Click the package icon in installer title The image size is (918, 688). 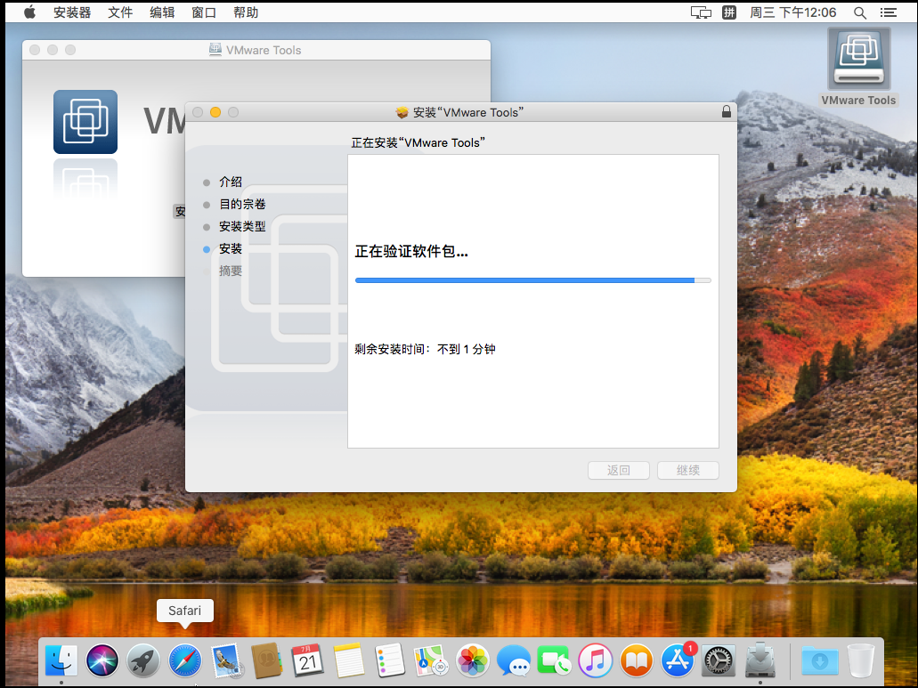pyautogui.click(x=402, y=112)
